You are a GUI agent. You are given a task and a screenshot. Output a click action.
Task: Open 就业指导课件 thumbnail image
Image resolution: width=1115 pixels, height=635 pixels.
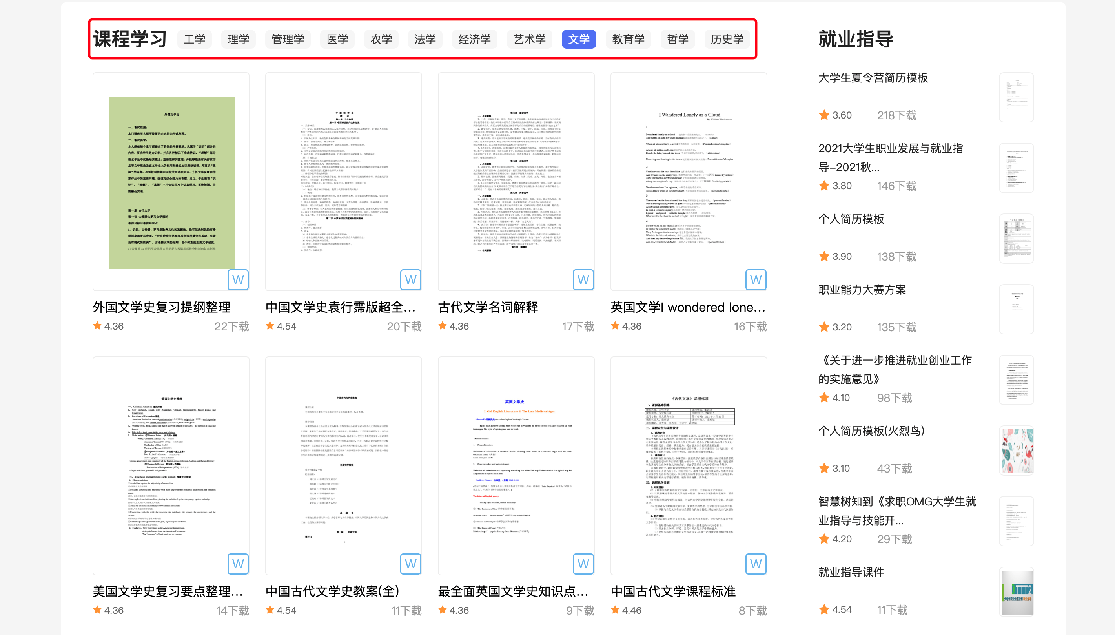pyautogui.click(x=1016, y=592)
